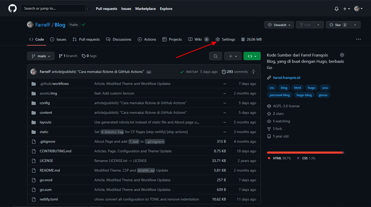Open the CONTRIBUTING.md file
Screen dimensions: 371x207
[x=56, y=151]
